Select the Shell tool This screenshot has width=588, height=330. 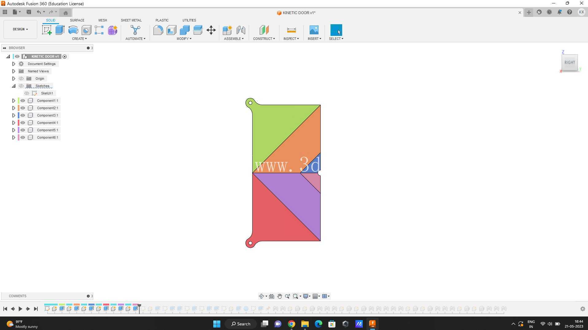(171, 30)
